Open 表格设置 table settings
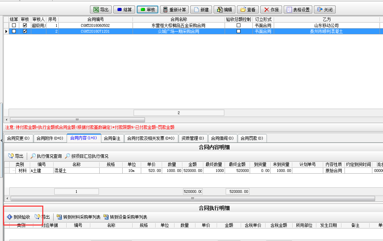The image size is (383, 241). pos(298,10)
